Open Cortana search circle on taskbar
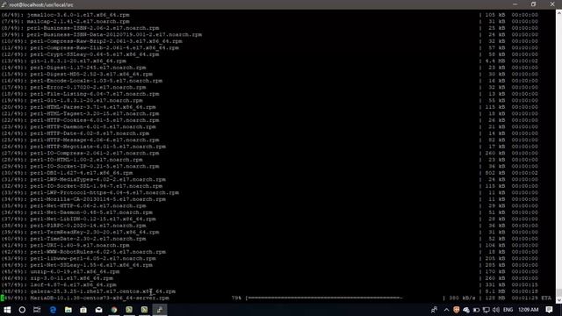This screenshot has height=316, width=562. (x=22, y=310)
